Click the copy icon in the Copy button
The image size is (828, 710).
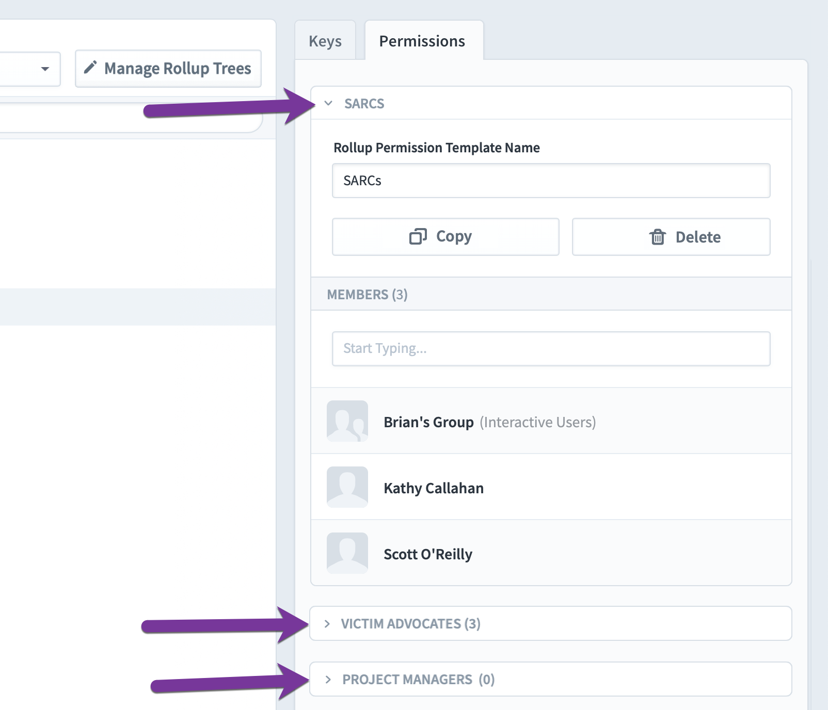(418, 236)
